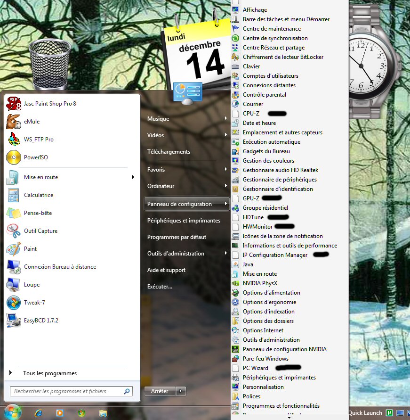This screenshot has width=410, height=420.
Task: Launch Pense-bête sticky notes icon
Action: pos(13,213)
